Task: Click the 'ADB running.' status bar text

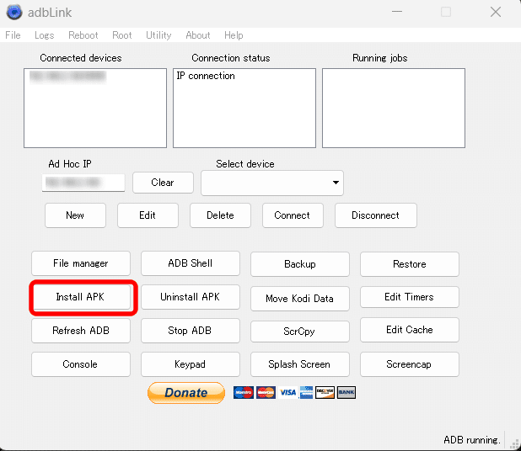Action: click(472, 440)
